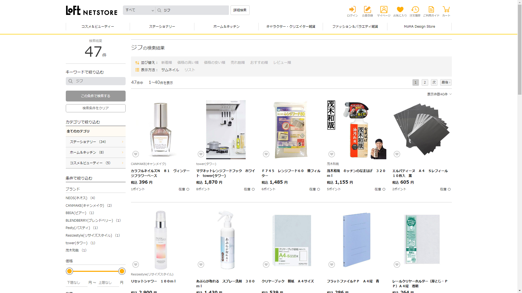Toggle favorite heart on tower magnet hook
Viewport: 522px width, 293px height.
point(201,154)
